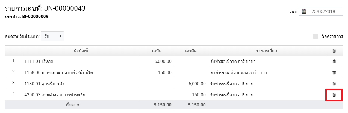Click the debit cell showing 5,000.00 in row 1
348x113 pixels.
pyautogui.click(x=157, y=62)
